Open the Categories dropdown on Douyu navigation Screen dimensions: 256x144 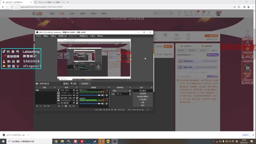click(x=72, y=13)
